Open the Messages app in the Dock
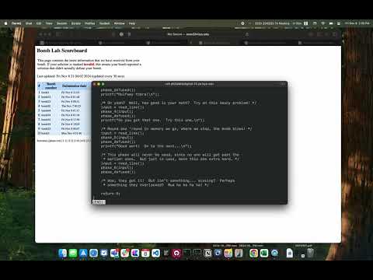This screenshot has height=280, width=373. click(73, 253)
